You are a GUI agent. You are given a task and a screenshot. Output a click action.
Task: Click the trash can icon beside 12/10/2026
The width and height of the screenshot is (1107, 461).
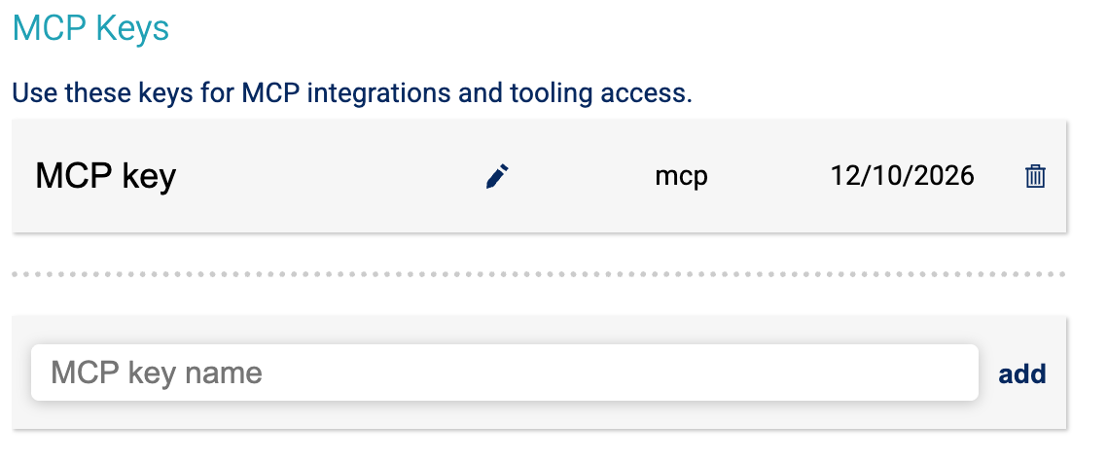pos(1035,176)
